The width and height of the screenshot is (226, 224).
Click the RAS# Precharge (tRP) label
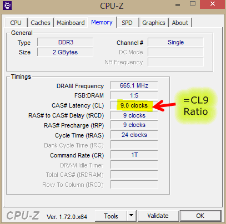click(74, 125)
